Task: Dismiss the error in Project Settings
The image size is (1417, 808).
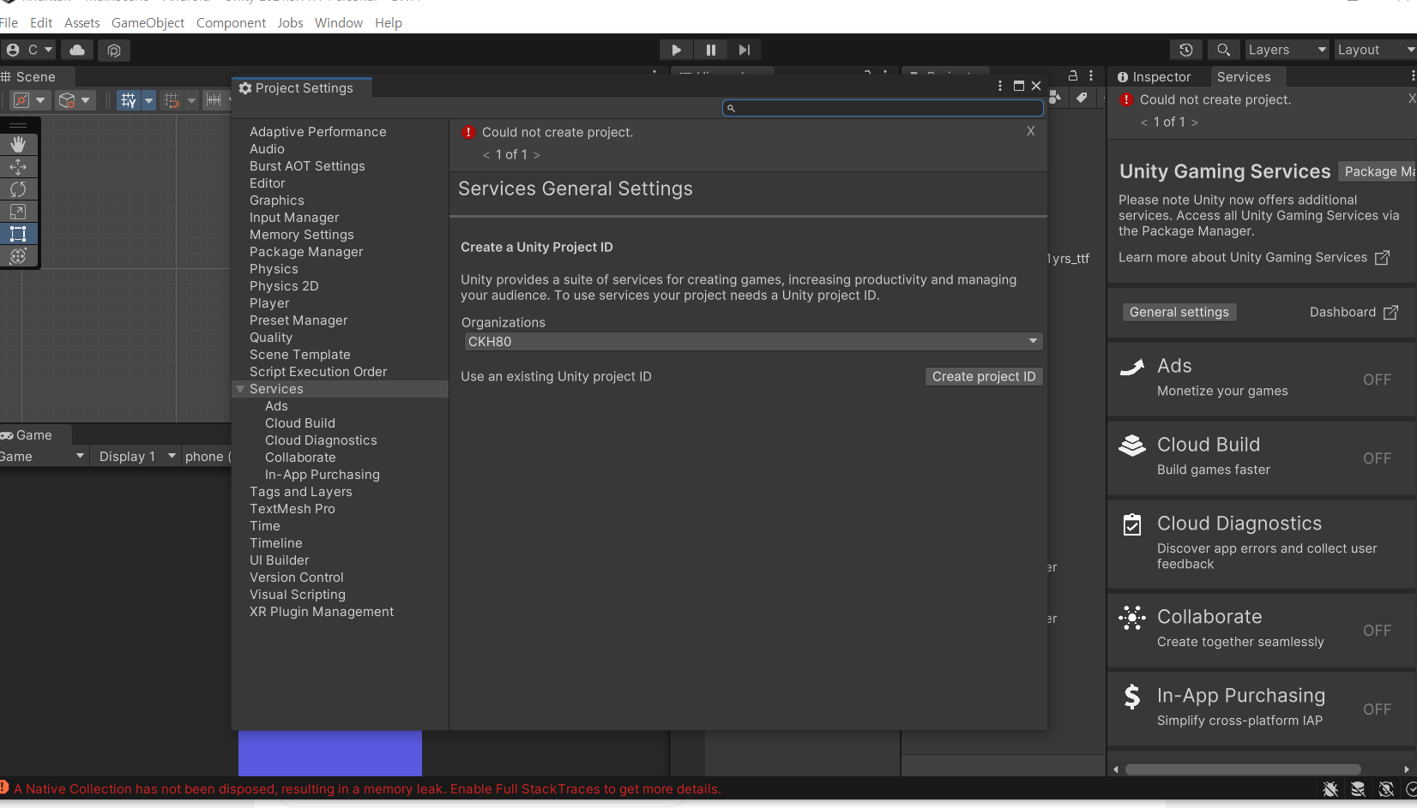Action: coord(1031,131)
